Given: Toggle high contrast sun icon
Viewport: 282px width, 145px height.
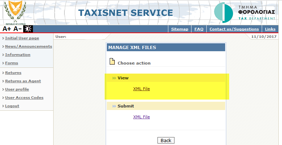Looking at the screenshot, I should [28, 29].
